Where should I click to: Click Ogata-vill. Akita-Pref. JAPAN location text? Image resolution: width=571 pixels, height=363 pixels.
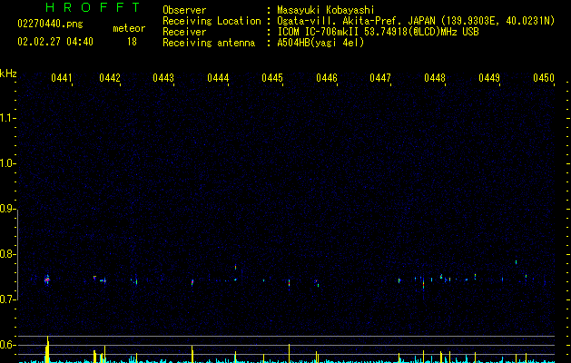(x=416, y=21)
